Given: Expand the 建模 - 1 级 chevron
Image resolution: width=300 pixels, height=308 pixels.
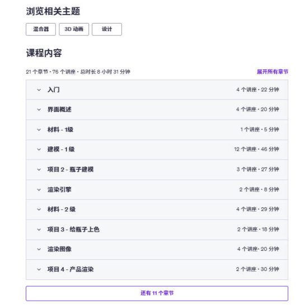Looking at the screenshot, I should click(39, 150).
